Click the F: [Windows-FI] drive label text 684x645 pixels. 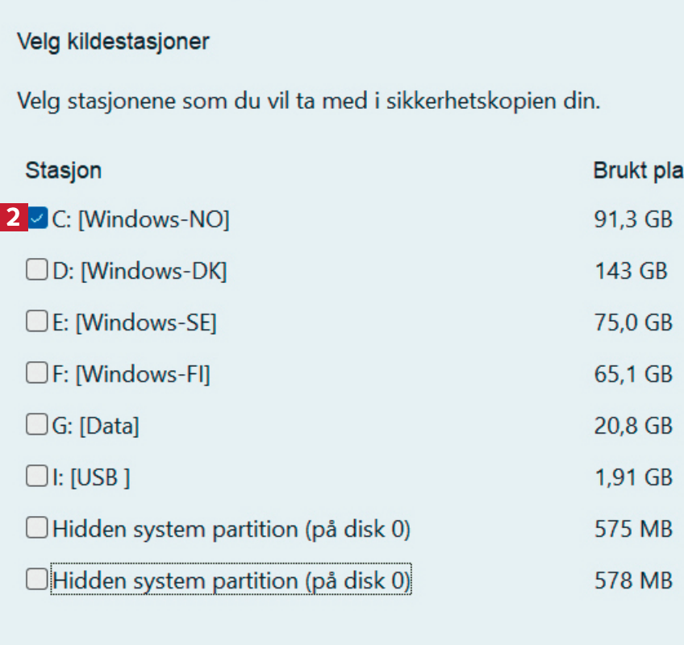131,374
